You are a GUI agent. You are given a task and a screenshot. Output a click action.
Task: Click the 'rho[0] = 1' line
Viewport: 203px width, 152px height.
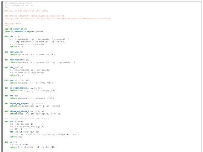(x=16, y=129)
